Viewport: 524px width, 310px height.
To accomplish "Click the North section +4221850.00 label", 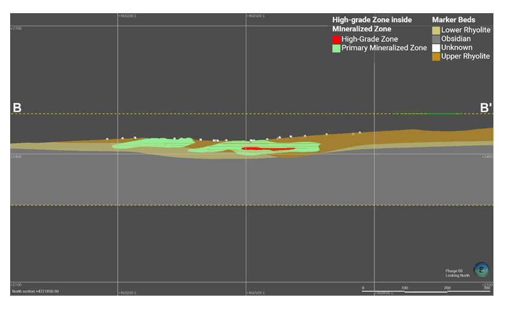I will tap(35, 291).
